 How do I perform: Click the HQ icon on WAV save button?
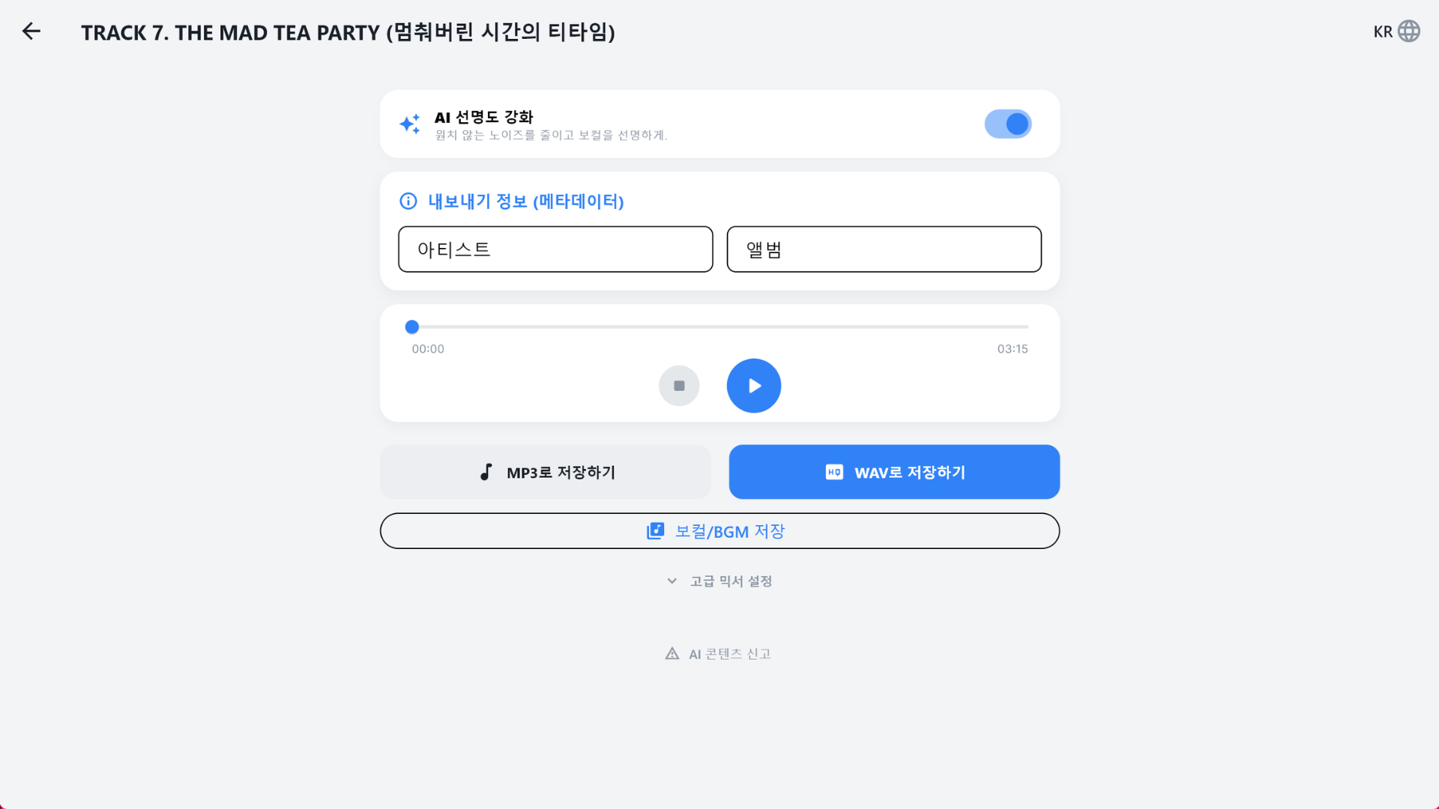[x=834, y=472]
